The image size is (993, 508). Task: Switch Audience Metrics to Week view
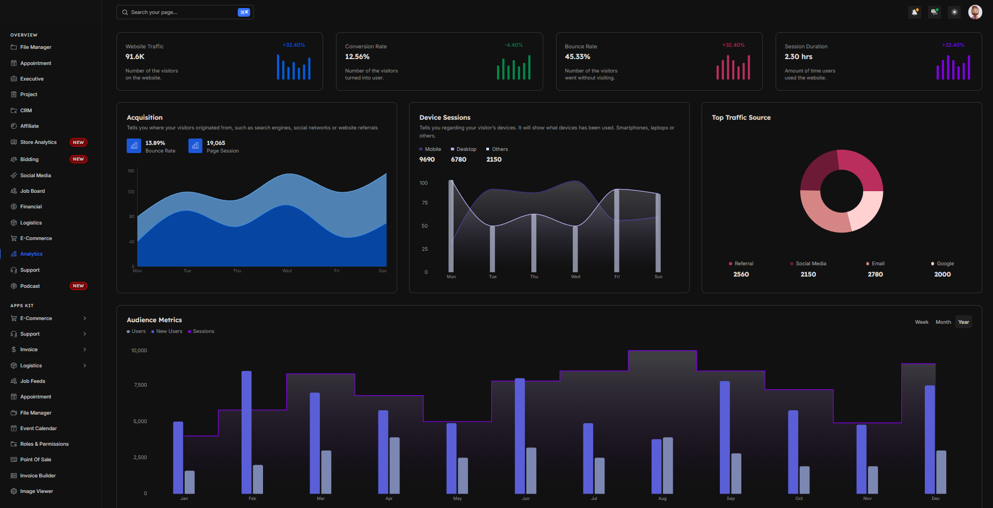(922, 322)
